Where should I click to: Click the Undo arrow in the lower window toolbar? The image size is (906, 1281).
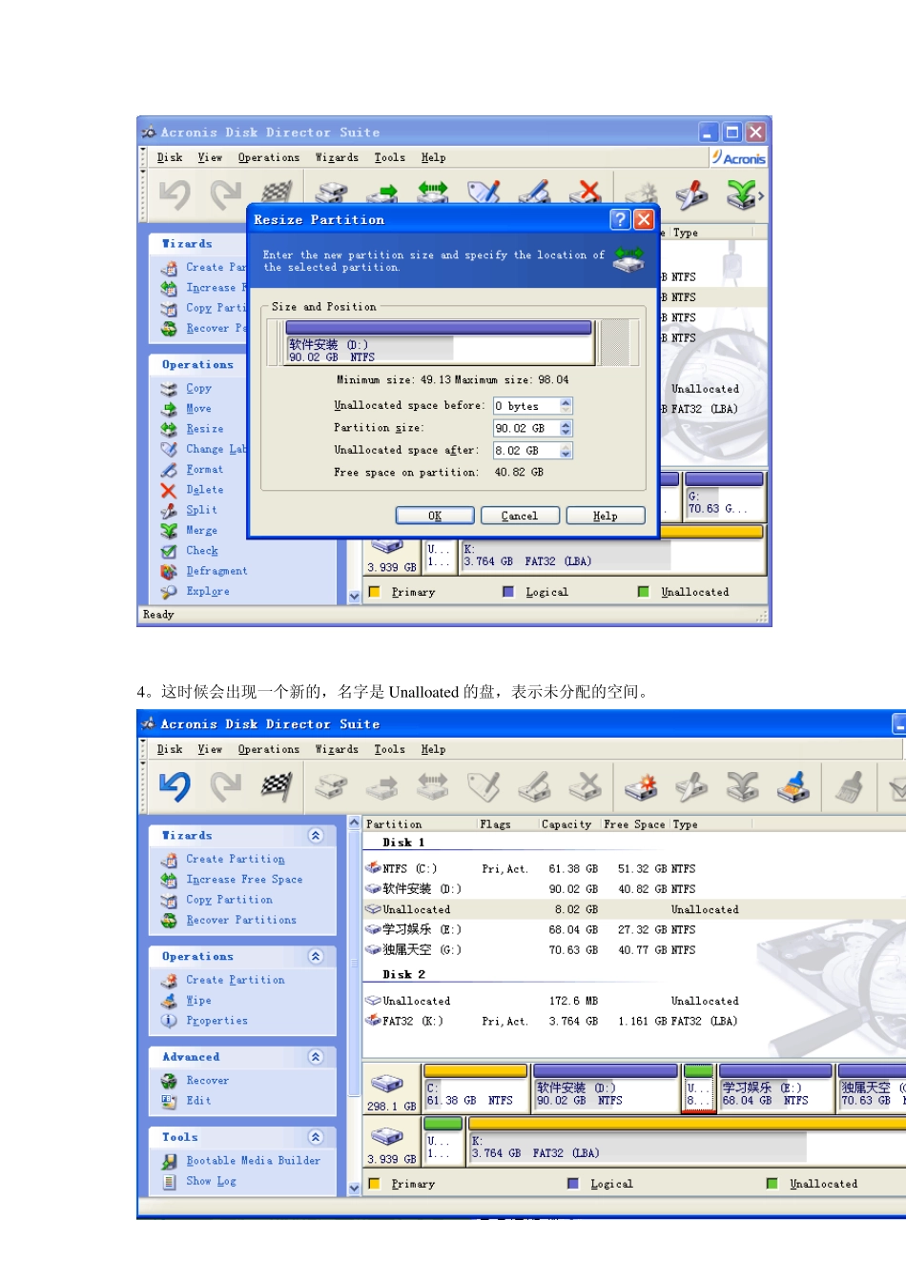pyautogui.click(x=175, y=786)
